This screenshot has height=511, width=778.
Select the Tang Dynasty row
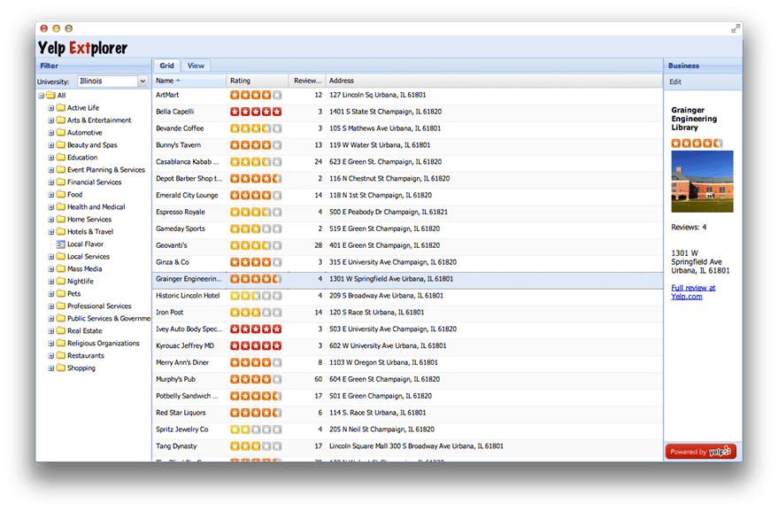tap(407, 446)
